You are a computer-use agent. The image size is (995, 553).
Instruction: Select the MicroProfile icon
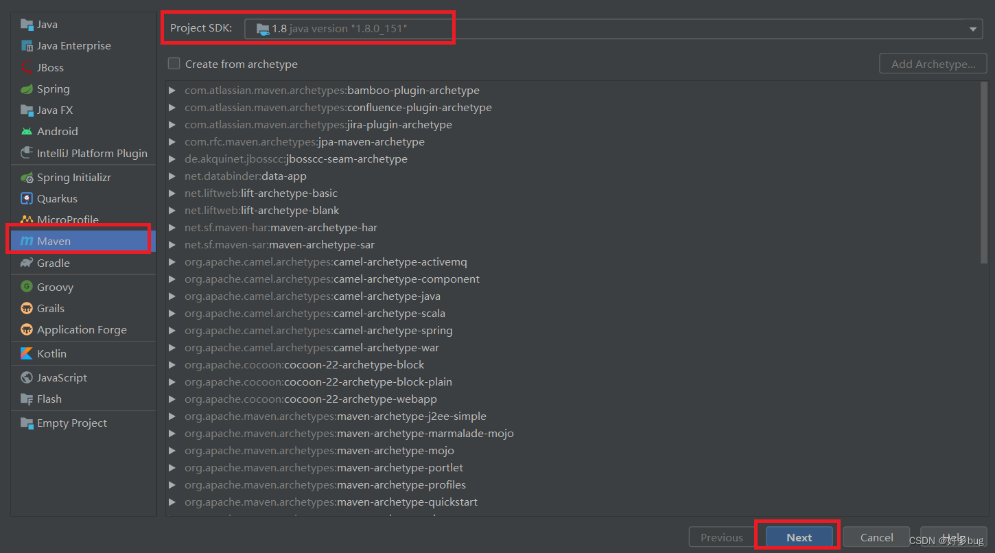pos(27,220)
